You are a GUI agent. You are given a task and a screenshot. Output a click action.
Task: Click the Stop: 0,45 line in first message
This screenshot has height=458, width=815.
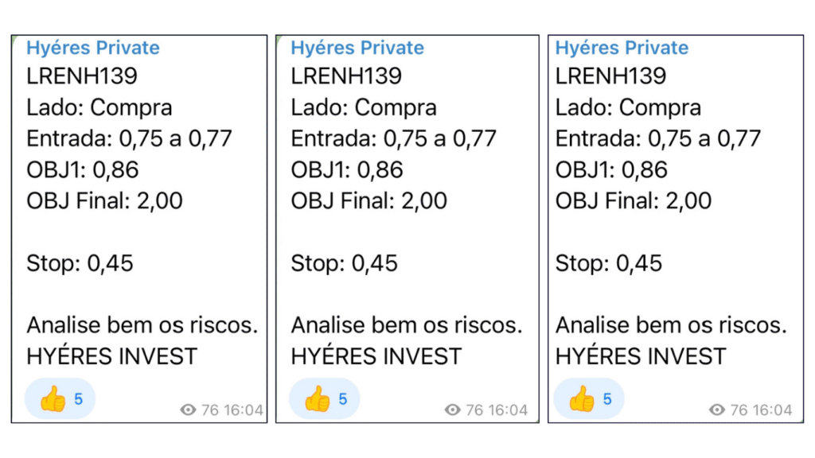pos(80,263)
